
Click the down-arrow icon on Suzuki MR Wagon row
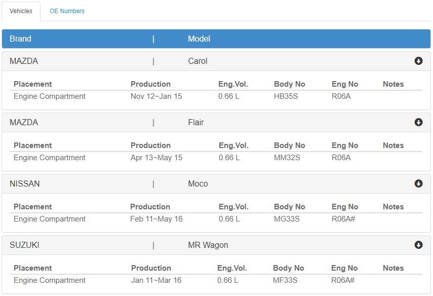click(x=418, y=245)
